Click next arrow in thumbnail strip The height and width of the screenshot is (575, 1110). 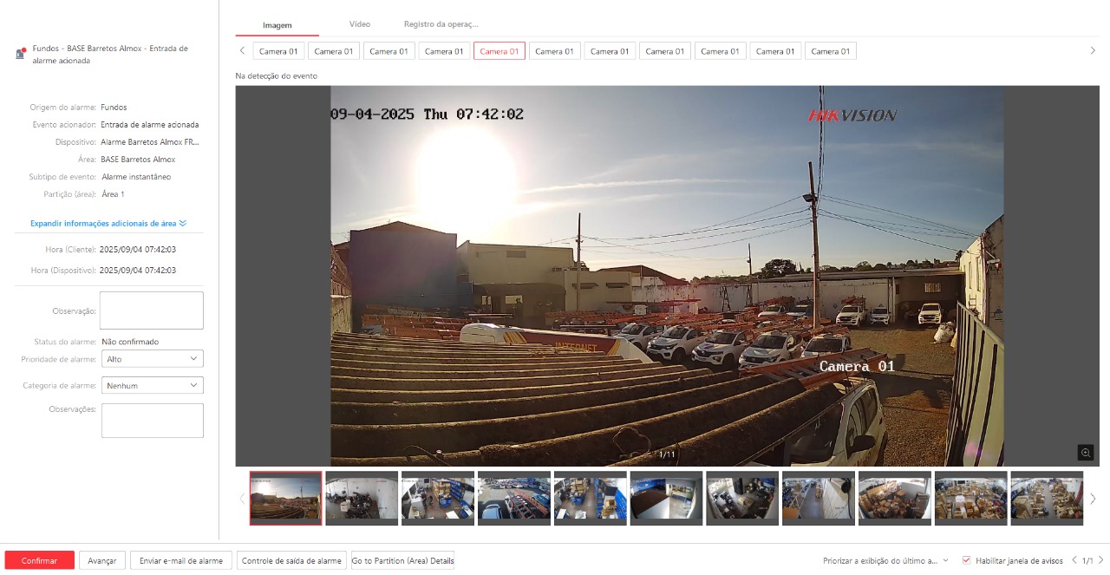[1093, 499]
